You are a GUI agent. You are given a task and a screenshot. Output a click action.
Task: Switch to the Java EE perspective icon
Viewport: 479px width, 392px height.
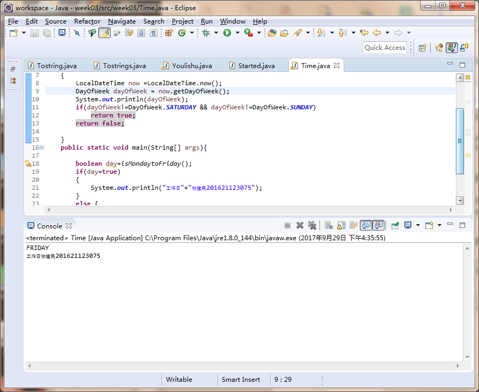[x=439, y=48]
